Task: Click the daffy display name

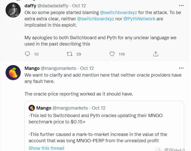Action: [30, 6]
